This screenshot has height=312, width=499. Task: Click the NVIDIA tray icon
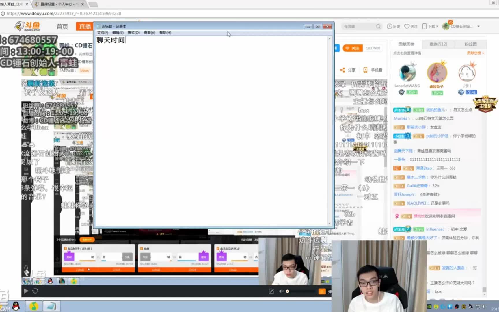(x=429, y=307)
